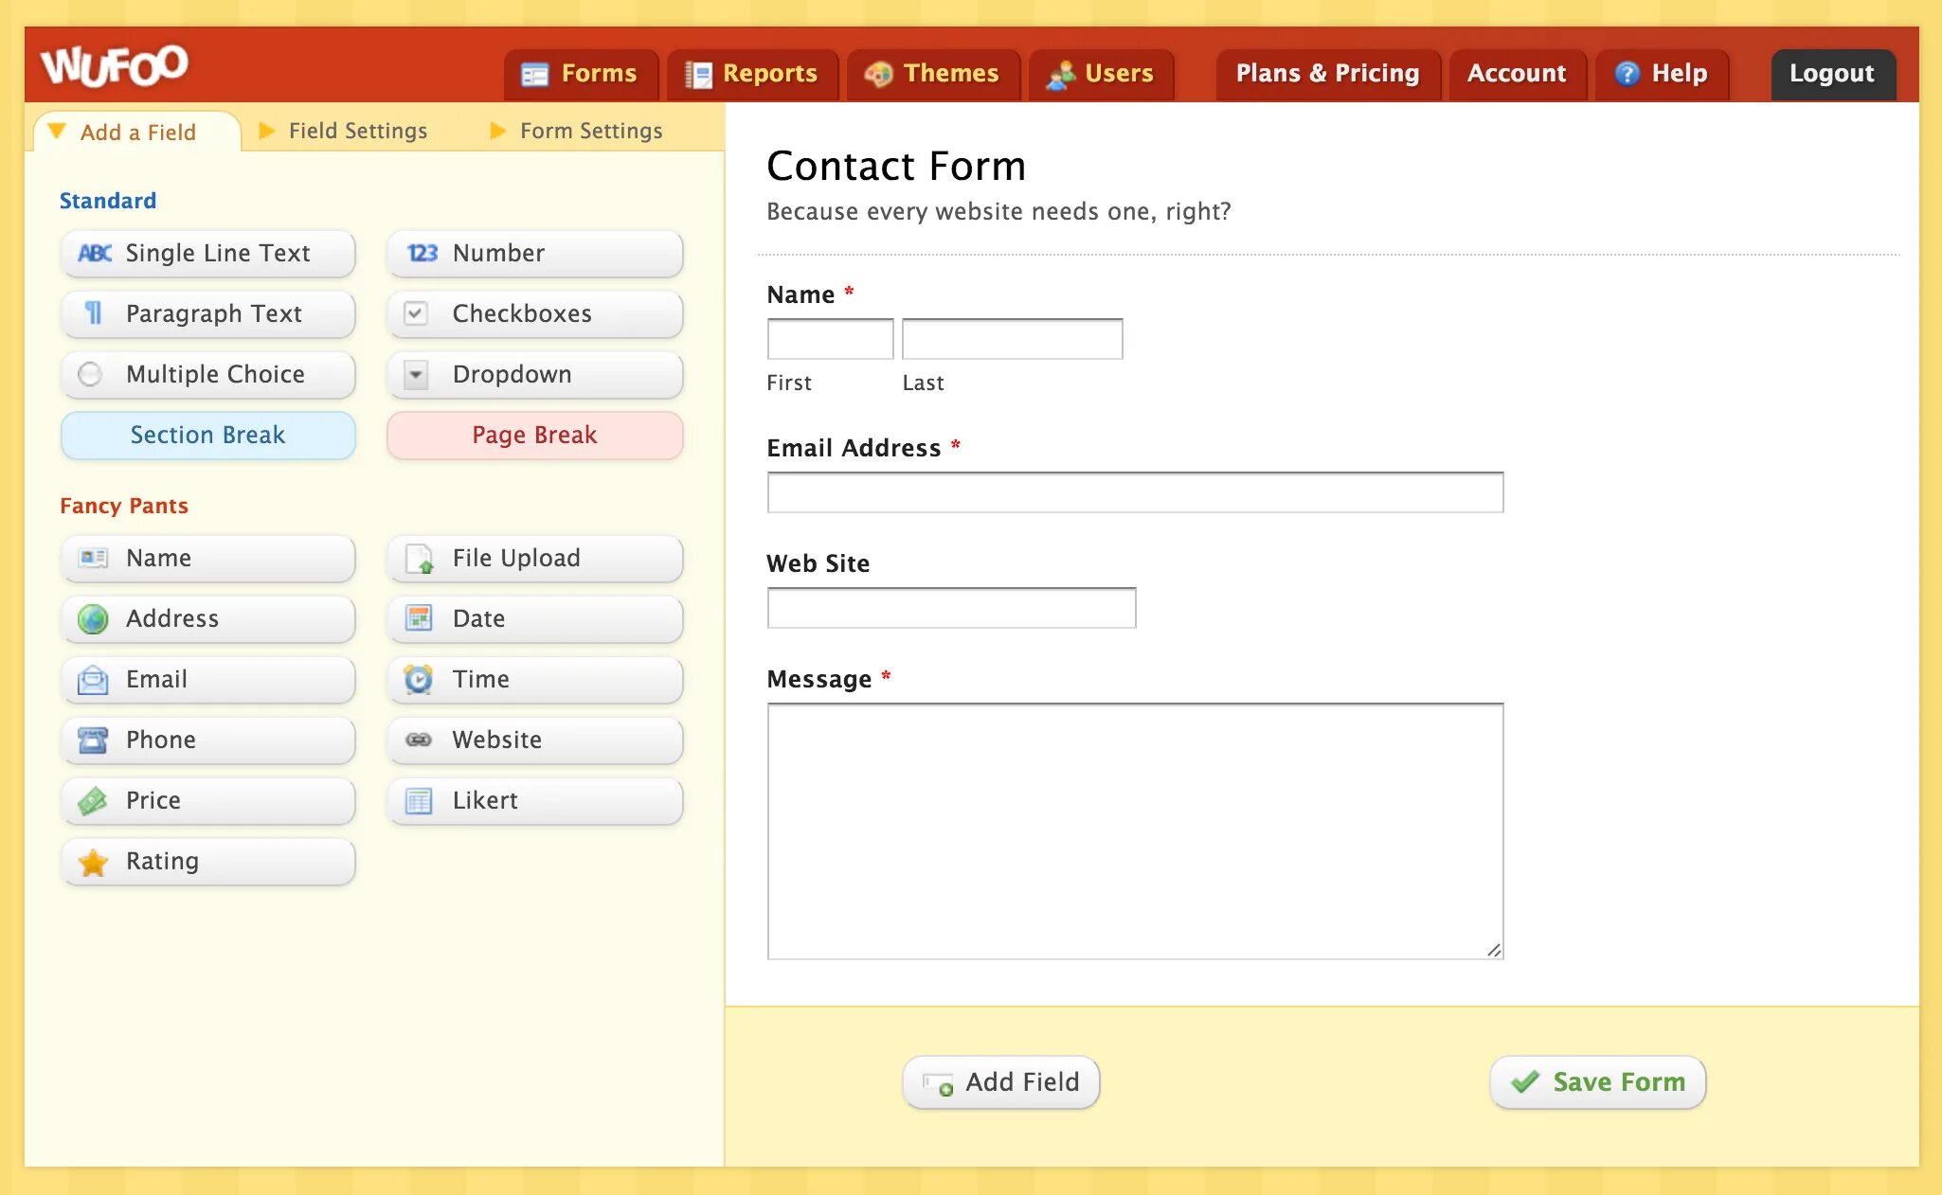
Task: Expand the Form Settings arrow
Action: [x=497, y=130]
